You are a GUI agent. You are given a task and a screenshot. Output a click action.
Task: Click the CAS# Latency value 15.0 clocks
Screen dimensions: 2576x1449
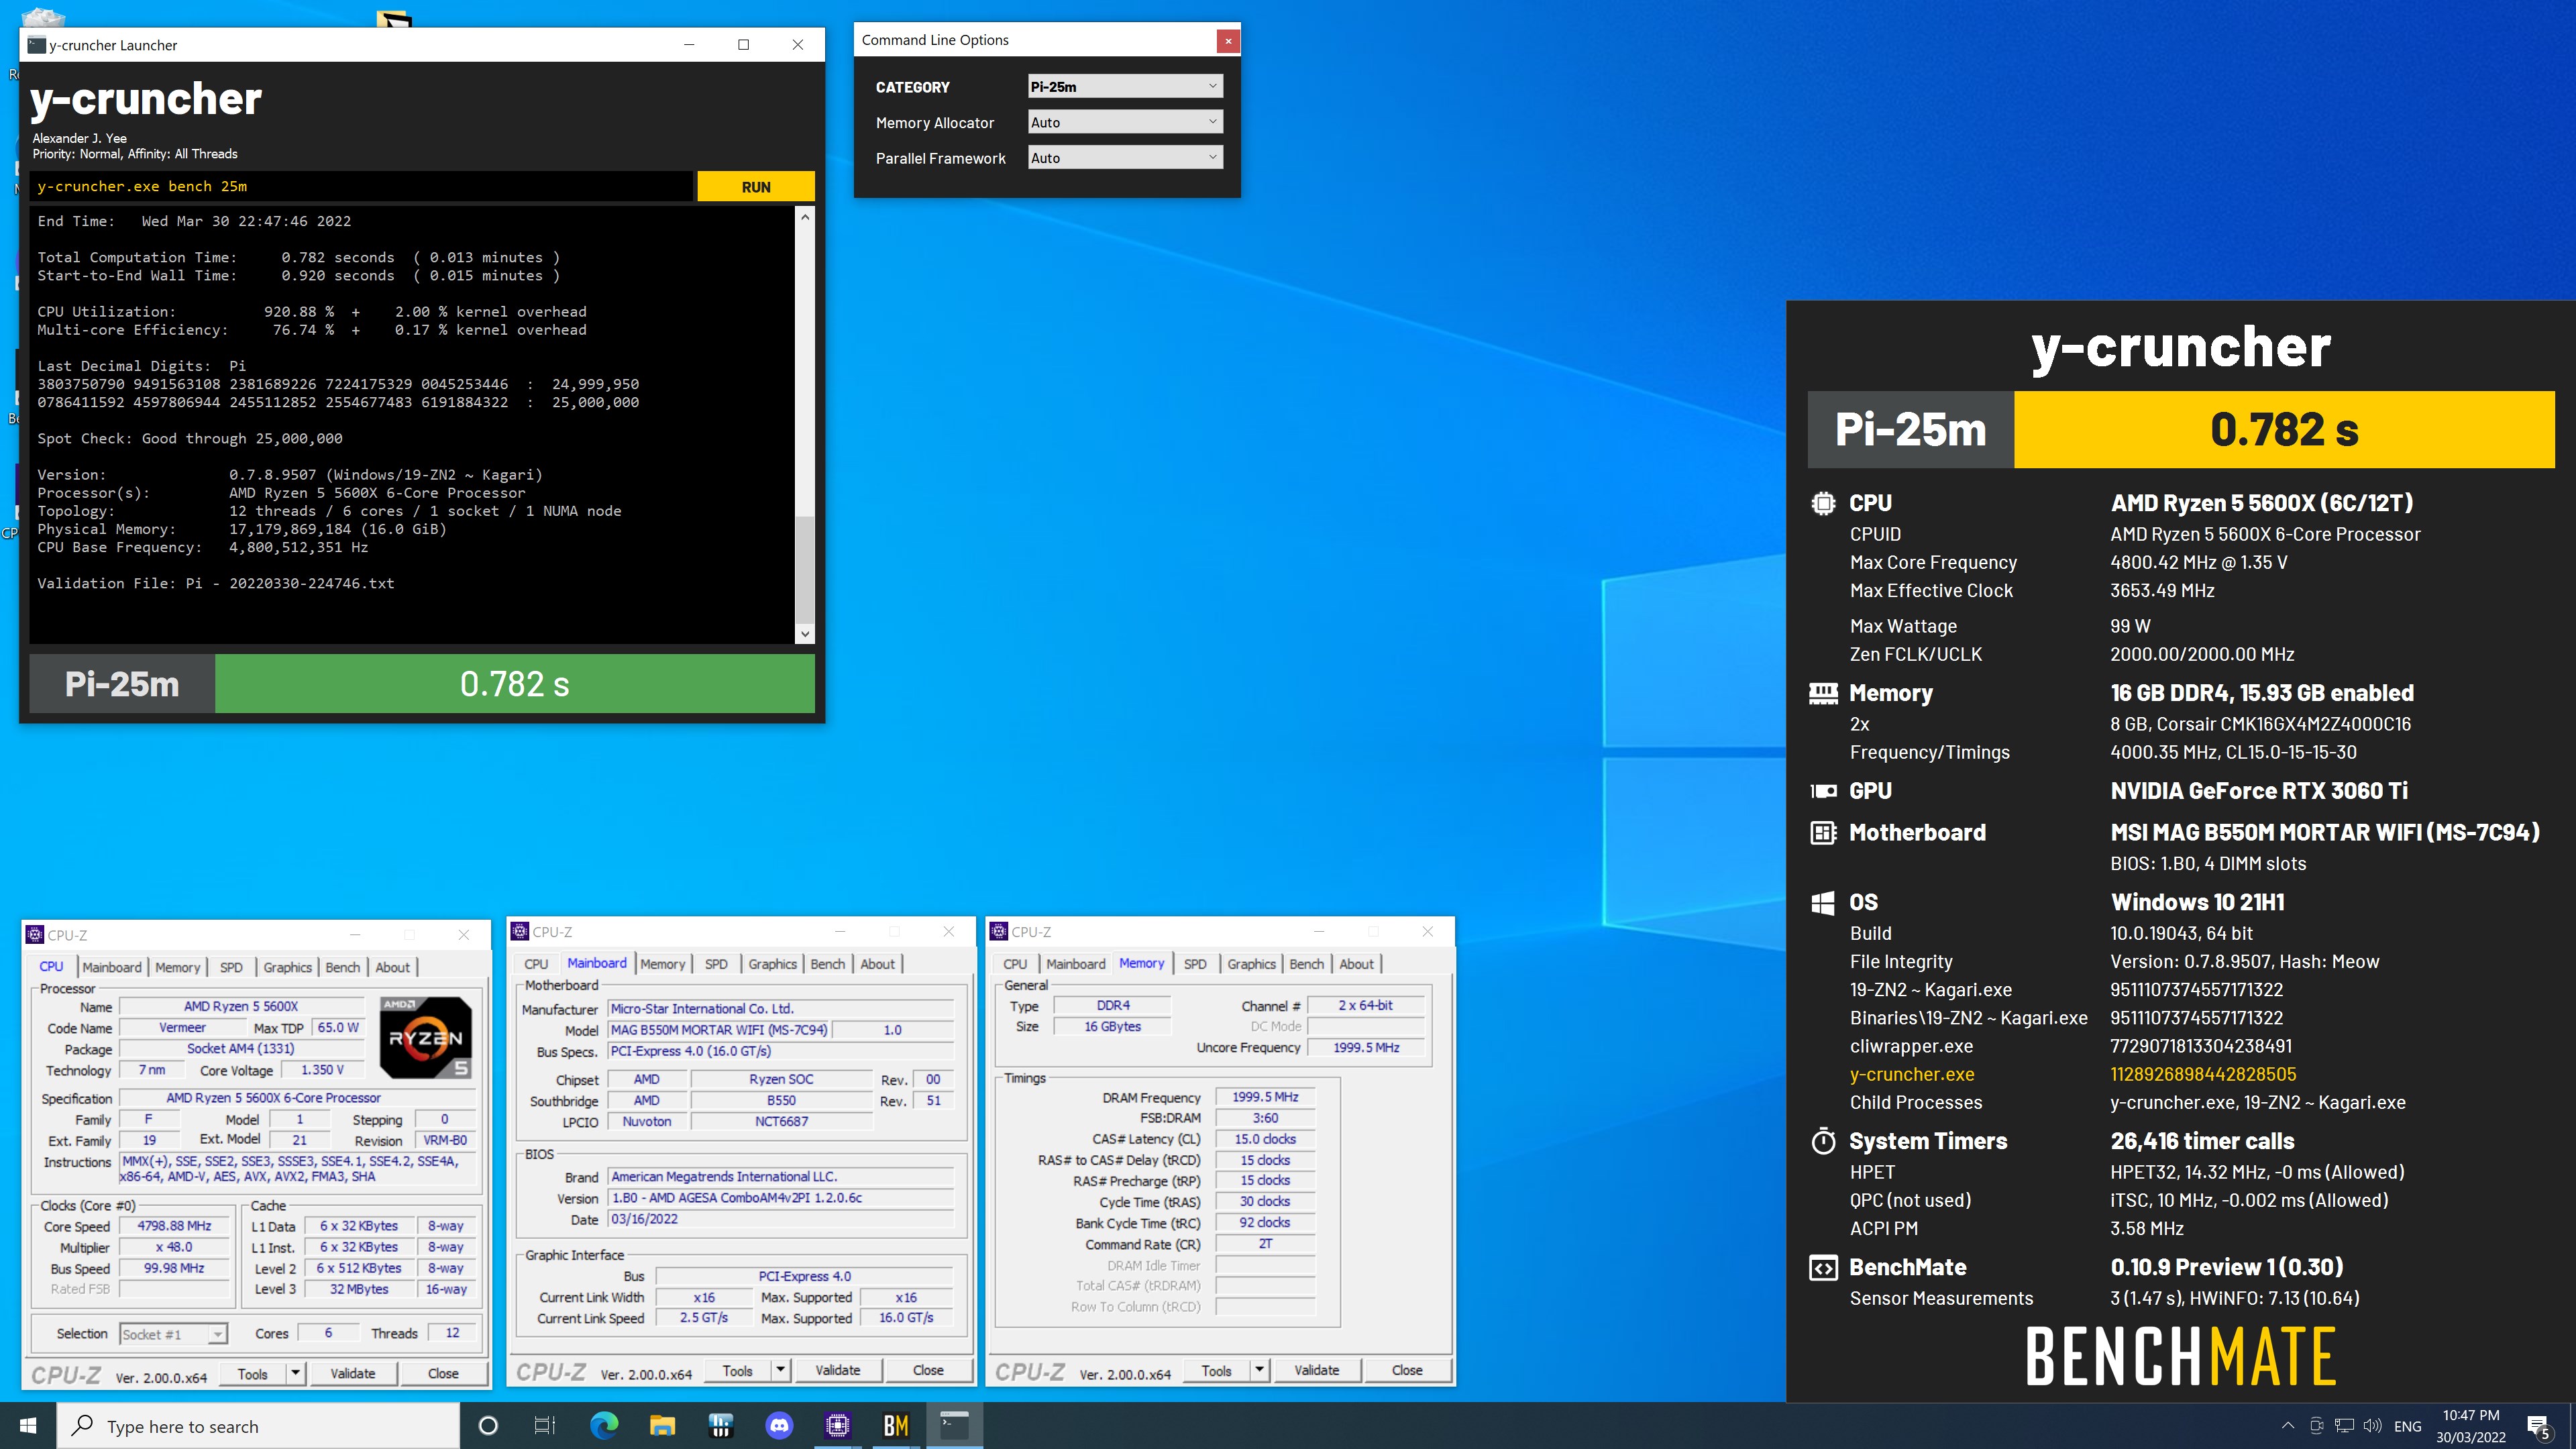pyautogui.click(x=1265, y=1139)
